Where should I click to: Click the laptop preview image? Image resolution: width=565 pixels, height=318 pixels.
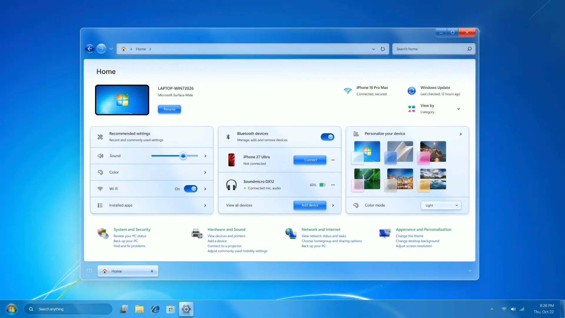(122, 100)
